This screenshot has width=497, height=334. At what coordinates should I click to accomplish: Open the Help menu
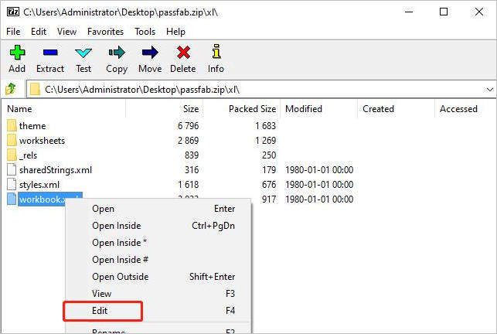[175, 32]
